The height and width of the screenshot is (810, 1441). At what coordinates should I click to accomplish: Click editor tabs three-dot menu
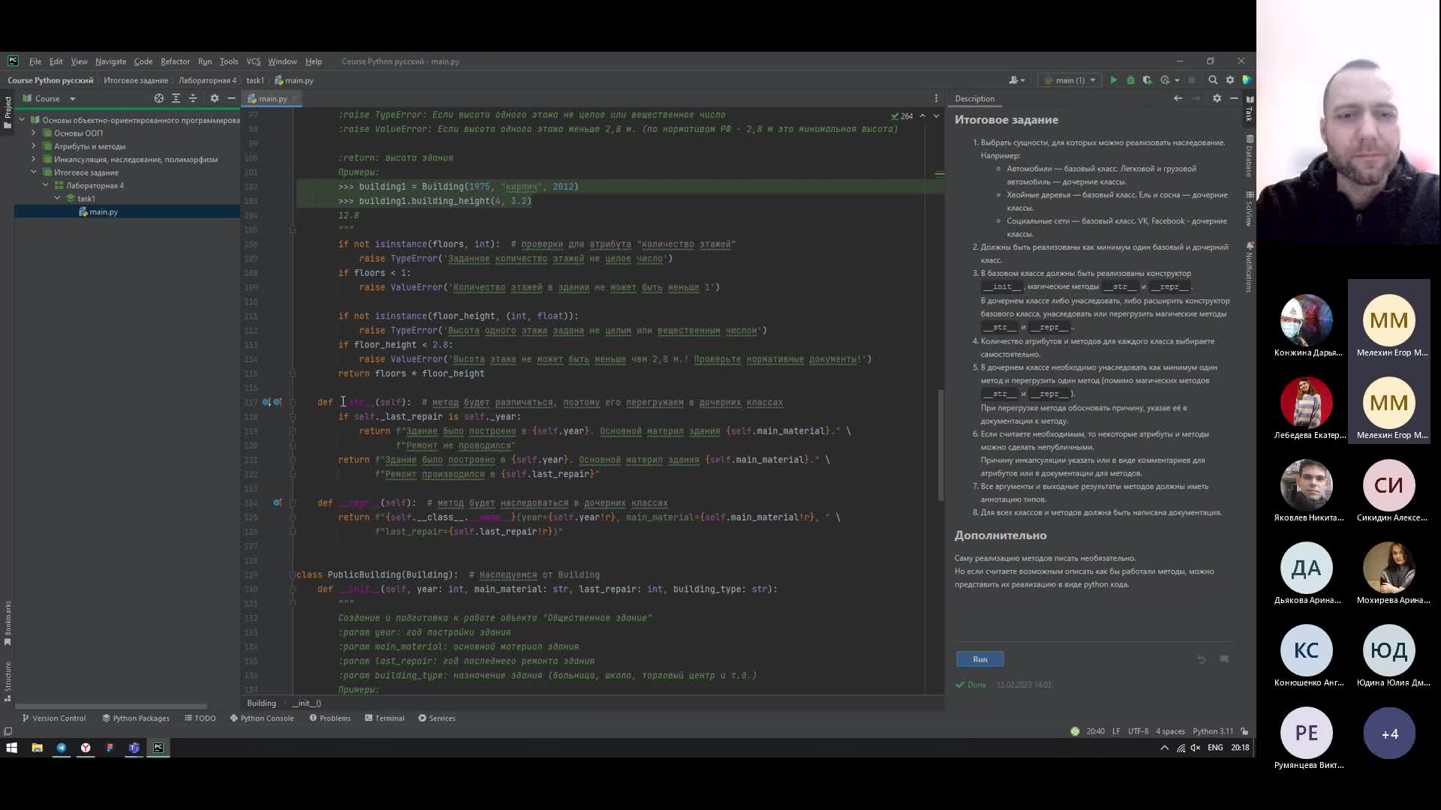point(936,98)
